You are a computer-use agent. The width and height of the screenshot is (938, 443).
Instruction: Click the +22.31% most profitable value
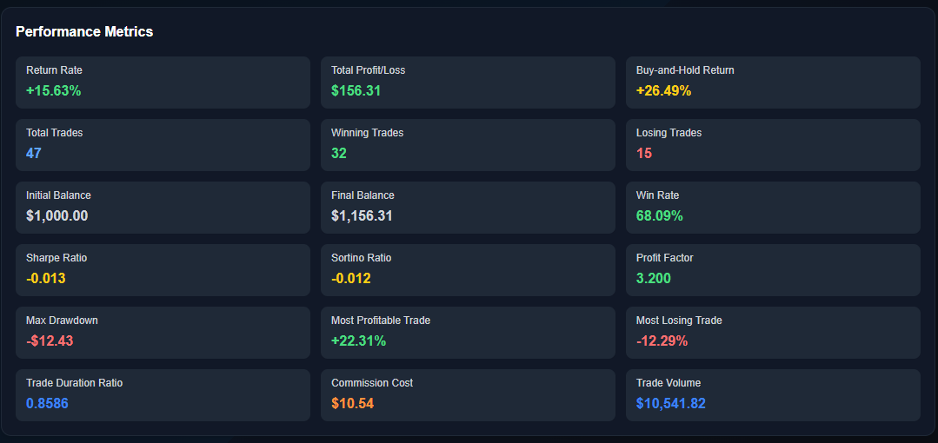click(358, 341)
